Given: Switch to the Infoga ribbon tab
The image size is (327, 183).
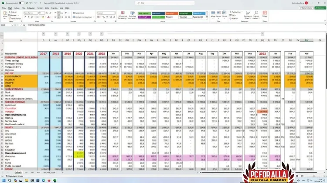Looking at the screenshot, I should click(x=17, y=7).
